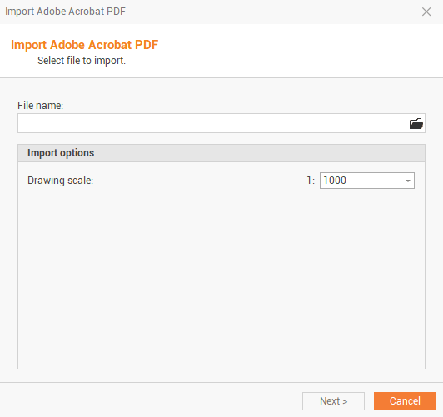Click the orange Import Adobe Acrobat PDF heading
This screenshot has height=417, width=443.
tap(84, 45)
